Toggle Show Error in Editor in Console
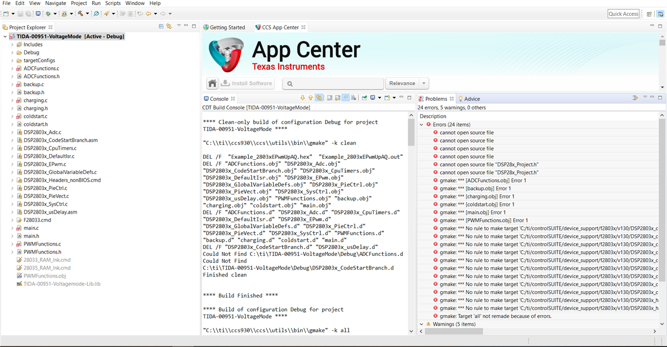 [x=319, y=98]
